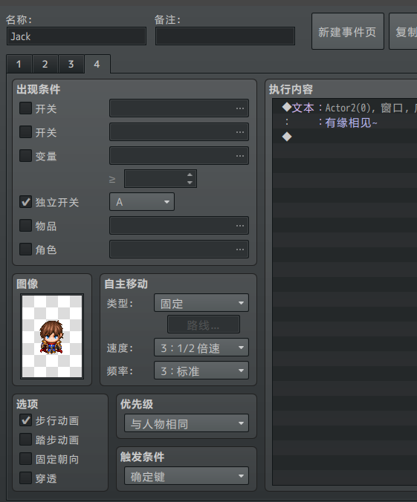Enable the second 开关 condition checkbox
Viewport: 417px width, 502px height.
tap(25, 132)
